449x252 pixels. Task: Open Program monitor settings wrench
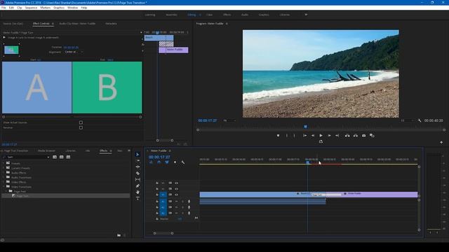pos(420,120)
